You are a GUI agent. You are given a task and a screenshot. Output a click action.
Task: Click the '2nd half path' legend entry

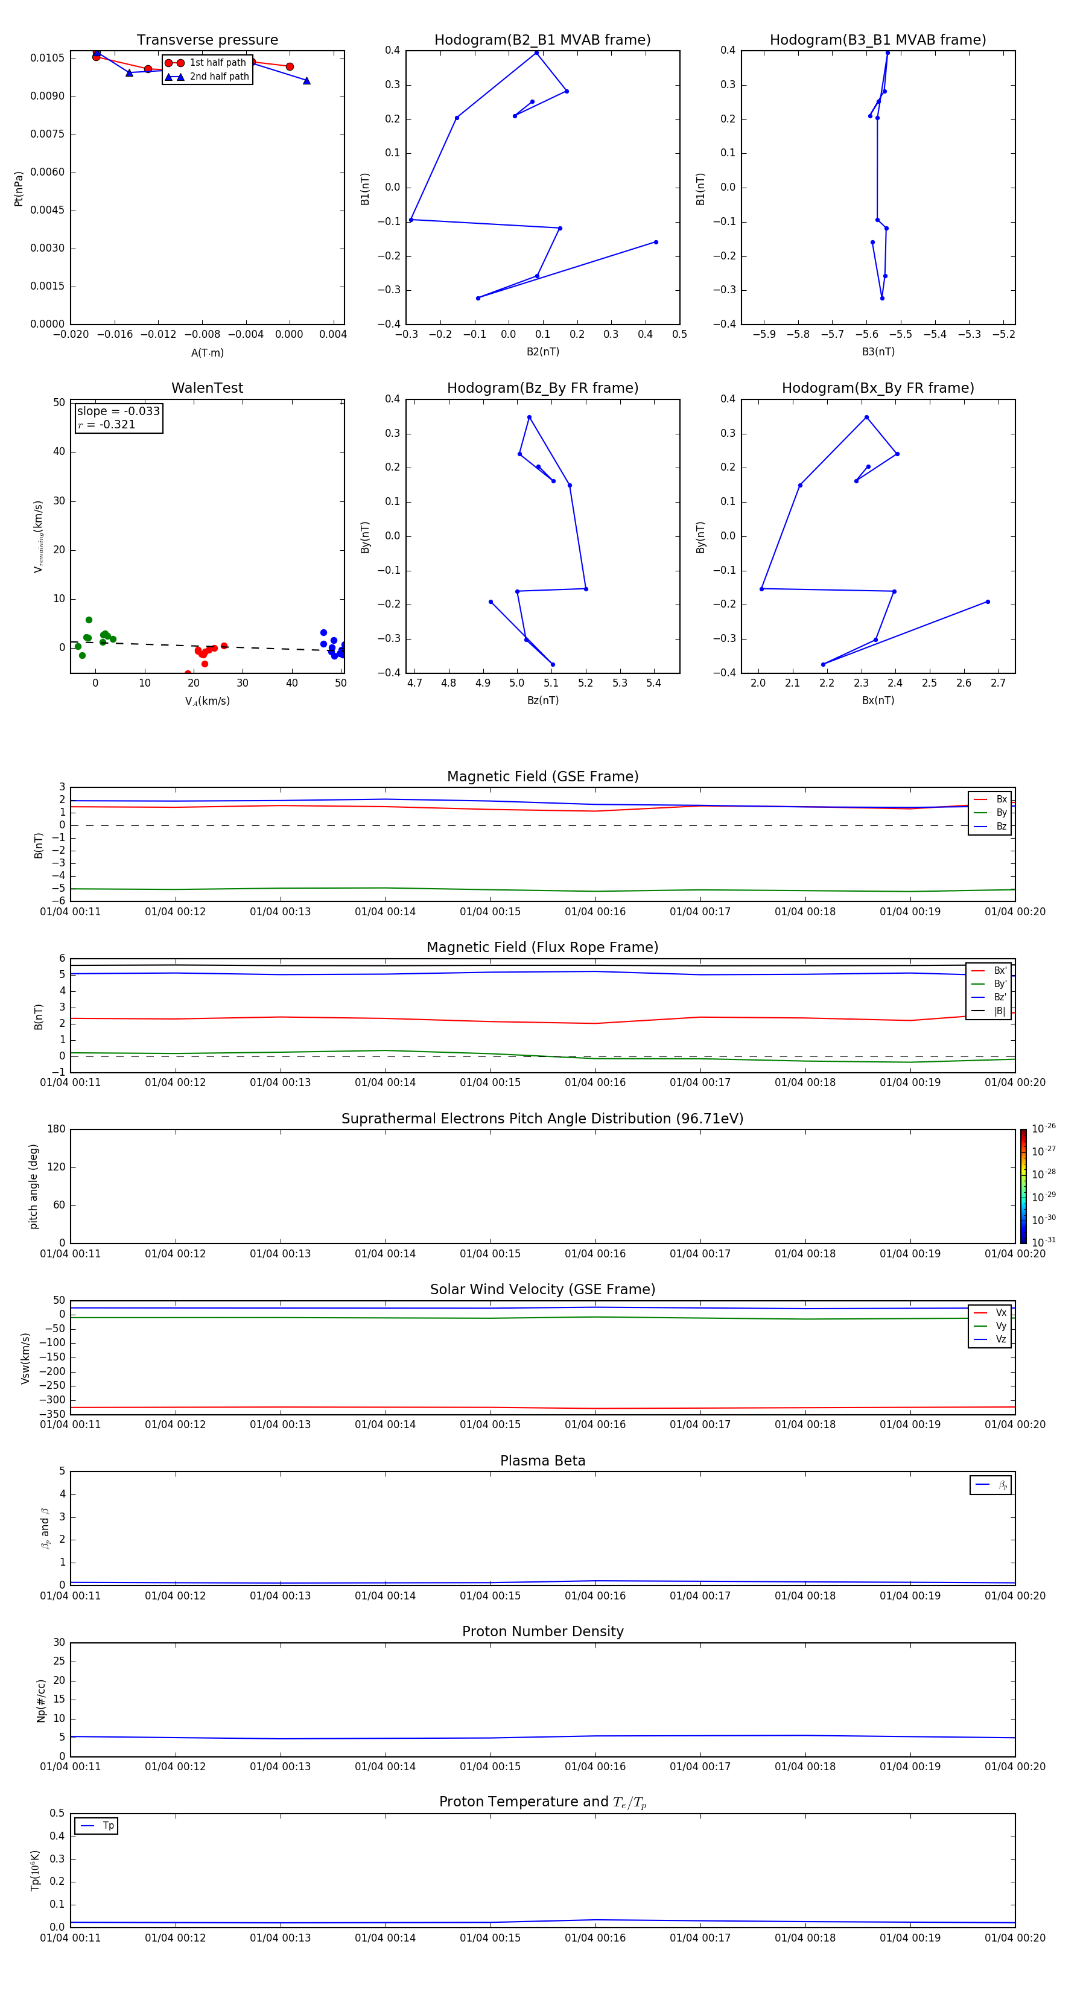pos(206,77)
